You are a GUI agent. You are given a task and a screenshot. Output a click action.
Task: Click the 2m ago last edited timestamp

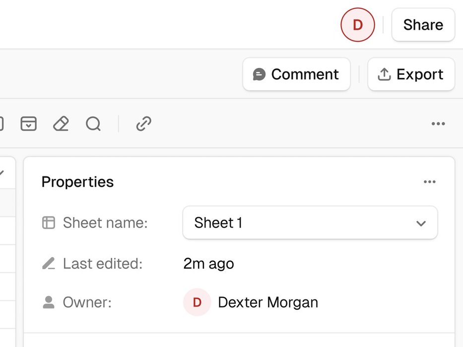coord(208,263)
